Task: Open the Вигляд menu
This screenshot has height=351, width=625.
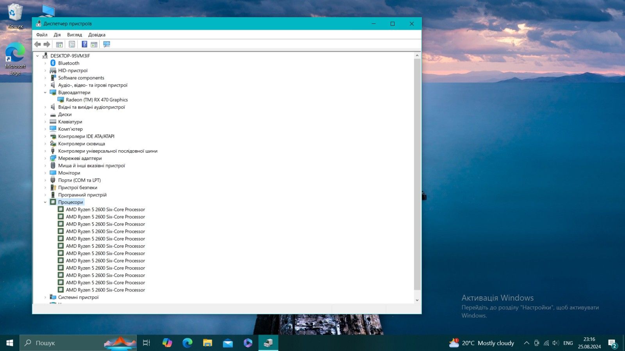Action: click(75, 35)
